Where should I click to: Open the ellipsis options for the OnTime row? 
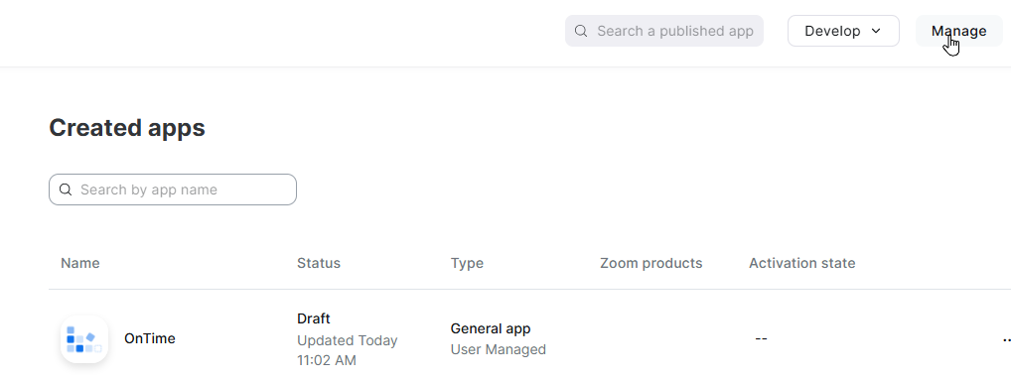1006,338
